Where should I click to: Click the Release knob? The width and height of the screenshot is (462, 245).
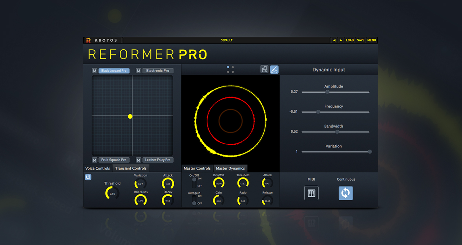[x=267, y=201]
